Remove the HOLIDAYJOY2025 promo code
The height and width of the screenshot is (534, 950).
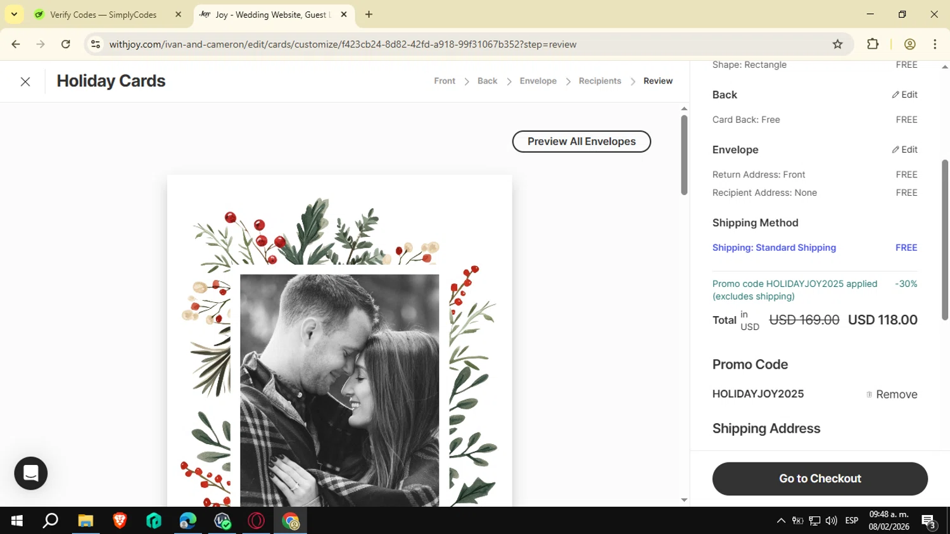point(892,395)
